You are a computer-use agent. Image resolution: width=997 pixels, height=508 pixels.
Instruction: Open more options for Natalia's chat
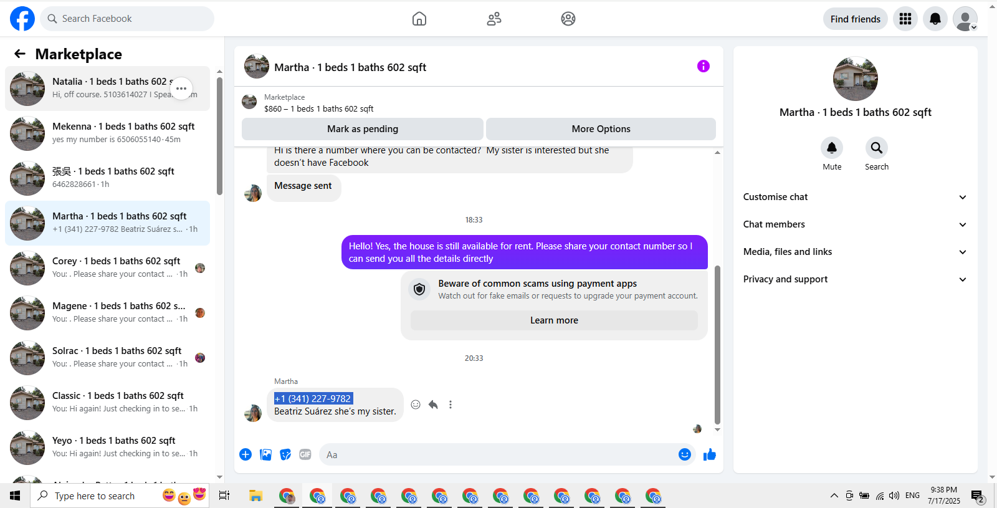[181, 89]
